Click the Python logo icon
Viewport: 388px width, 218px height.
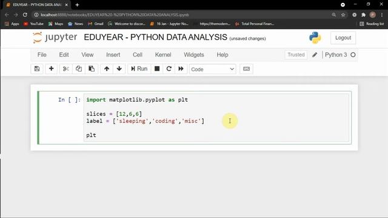[x=315, y=38]
